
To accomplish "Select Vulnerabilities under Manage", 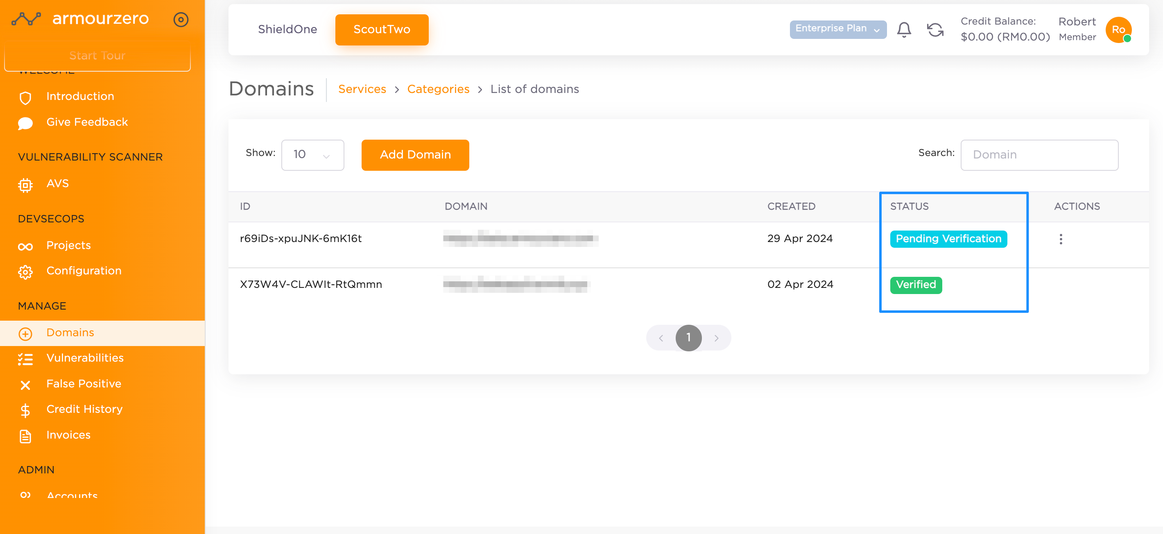I will coord(85,358).
